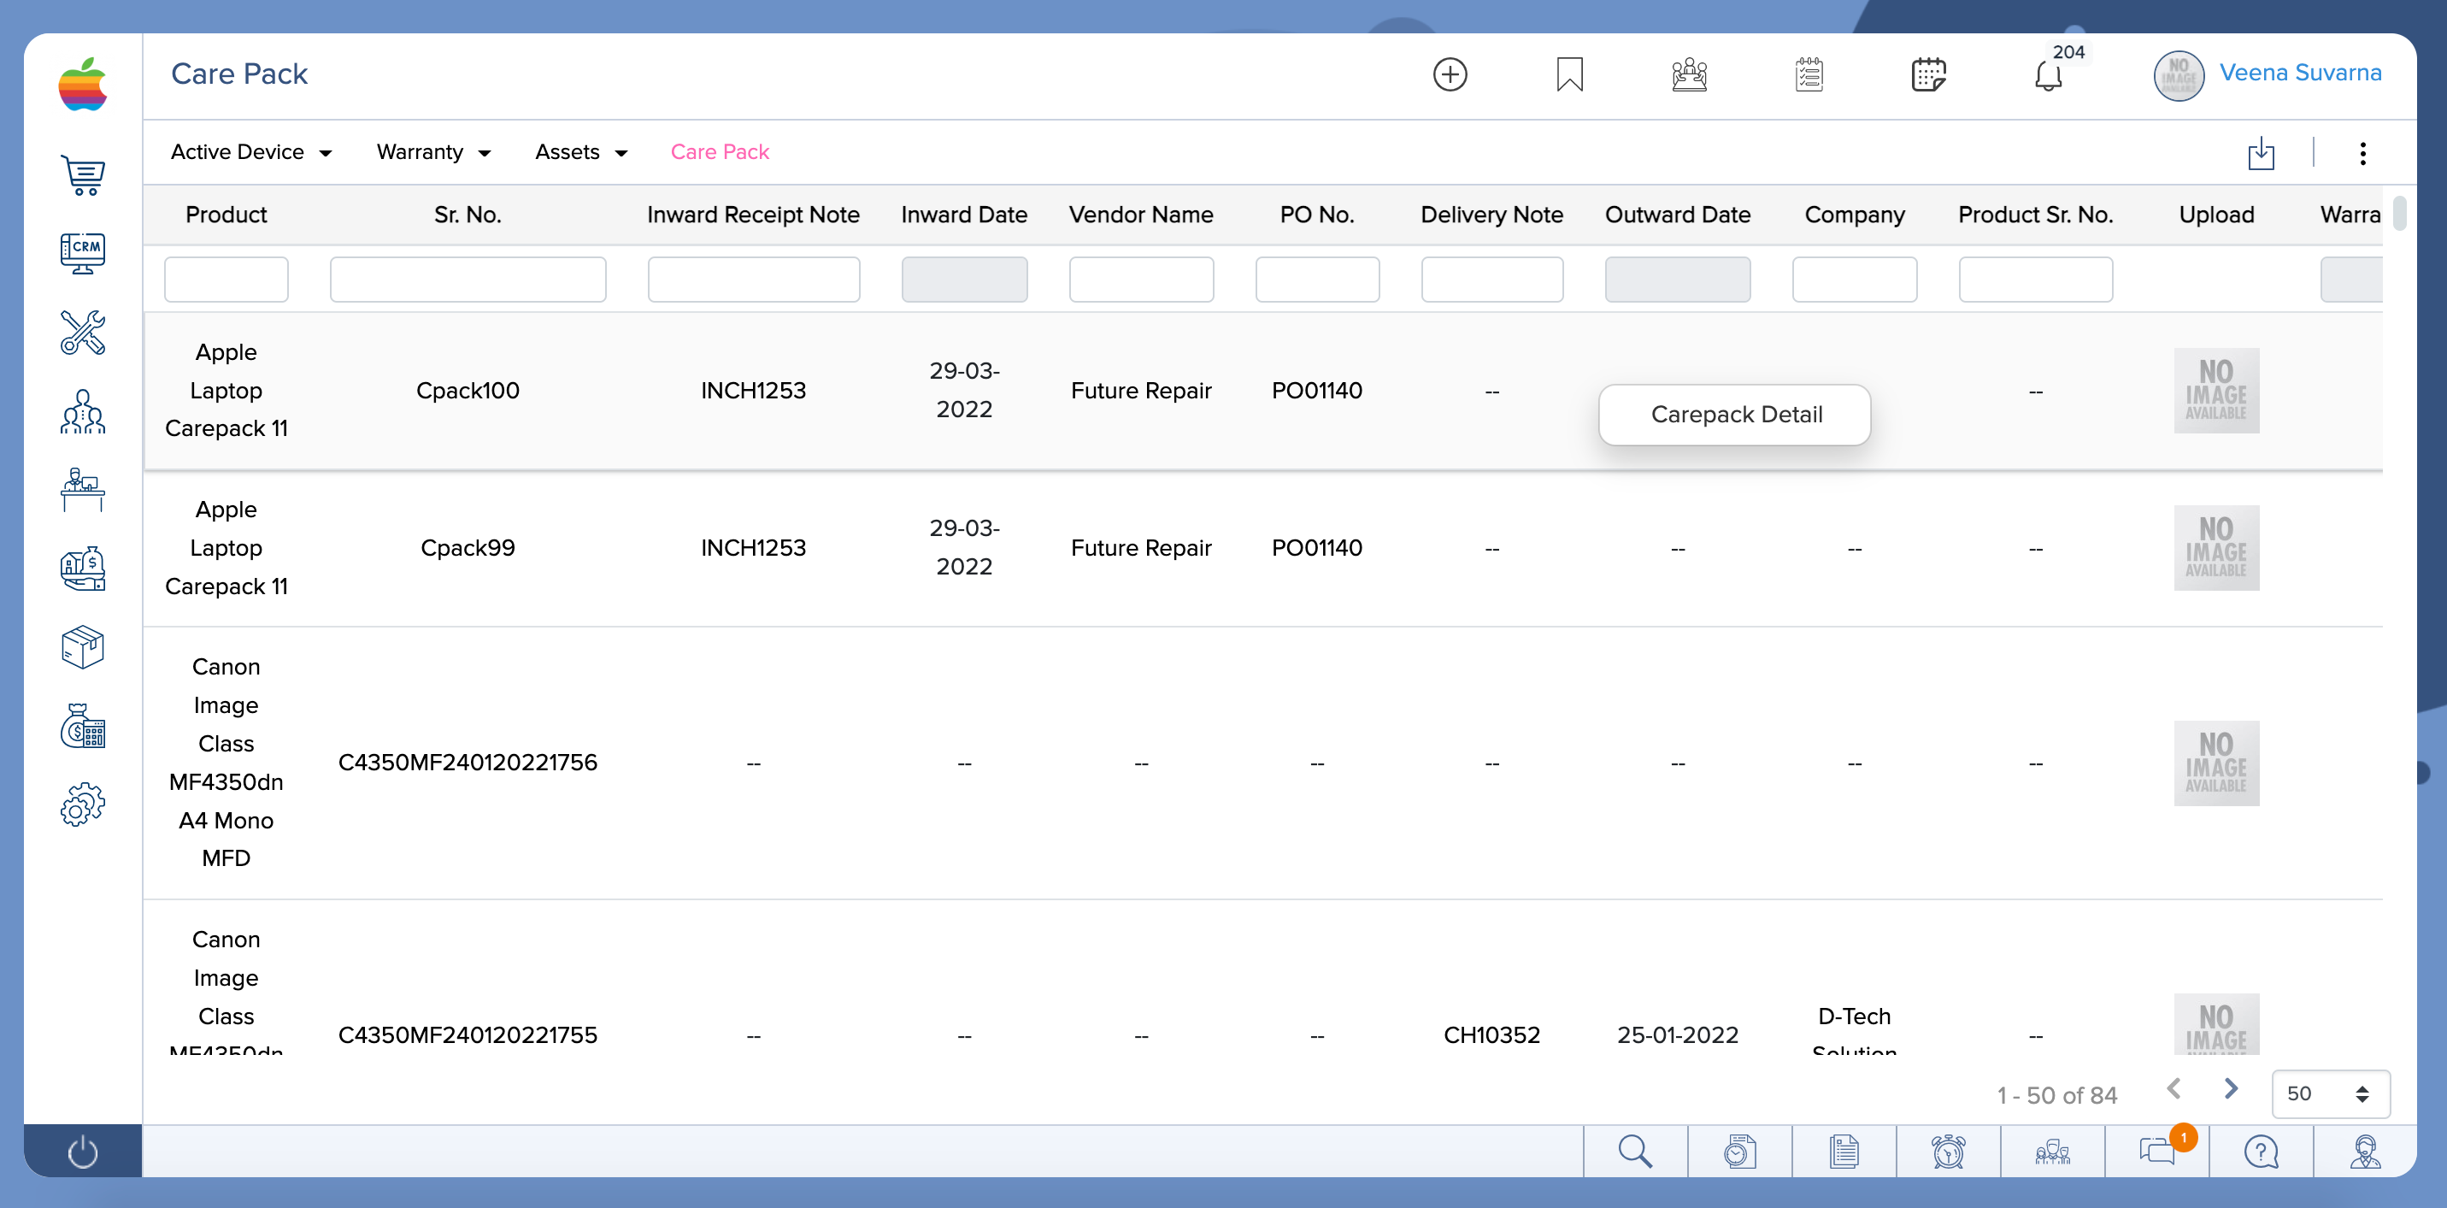Image resolution: width=2447 pixels, height=1208 pixels.
Task: Open the team people sidebar icon
Action: 83,411
